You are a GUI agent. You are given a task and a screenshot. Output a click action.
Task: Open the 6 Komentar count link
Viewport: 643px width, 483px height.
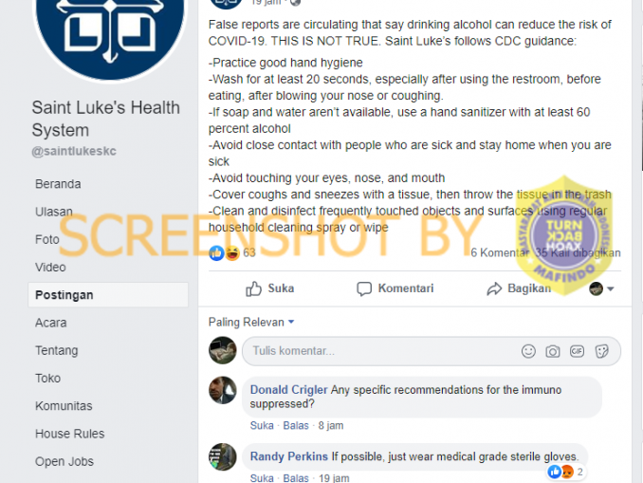(500, 252)
